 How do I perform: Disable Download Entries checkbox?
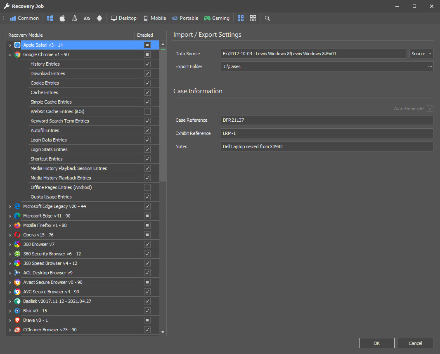point(147,73)
